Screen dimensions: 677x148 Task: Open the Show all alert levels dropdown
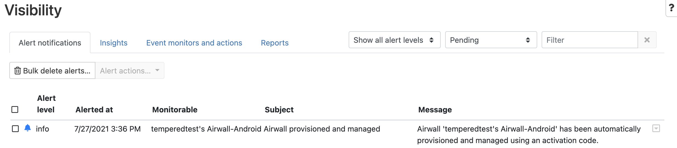394,40
